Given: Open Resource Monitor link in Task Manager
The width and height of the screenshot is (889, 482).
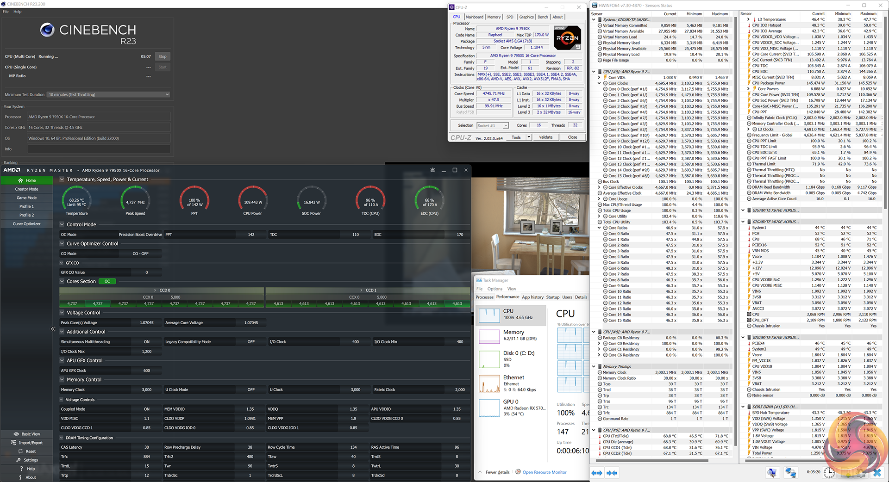Looking at the screenshot, I should [x=544, y=472].
